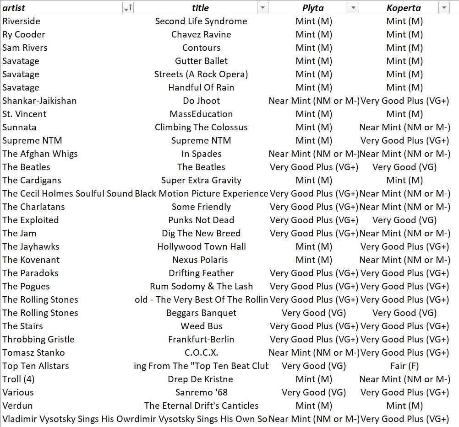Select the title 'Dig The New Breed'
This screenshot has height=427, width=459.
click(x=201, y=233)
